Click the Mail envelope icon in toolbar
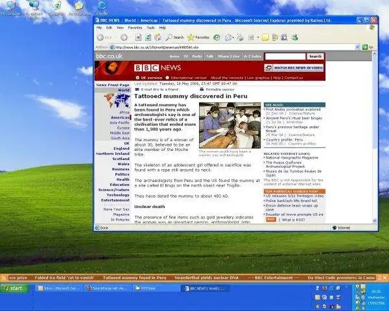Viewport: 389px width, 311px height. click(228, 38)
